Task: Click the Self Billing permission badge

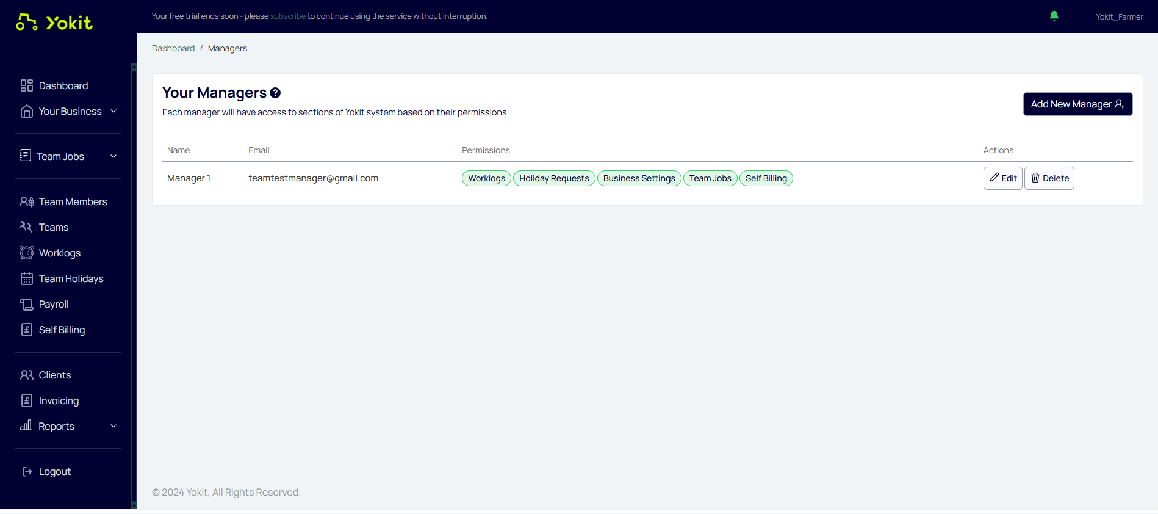Action: tap(766, 178)
